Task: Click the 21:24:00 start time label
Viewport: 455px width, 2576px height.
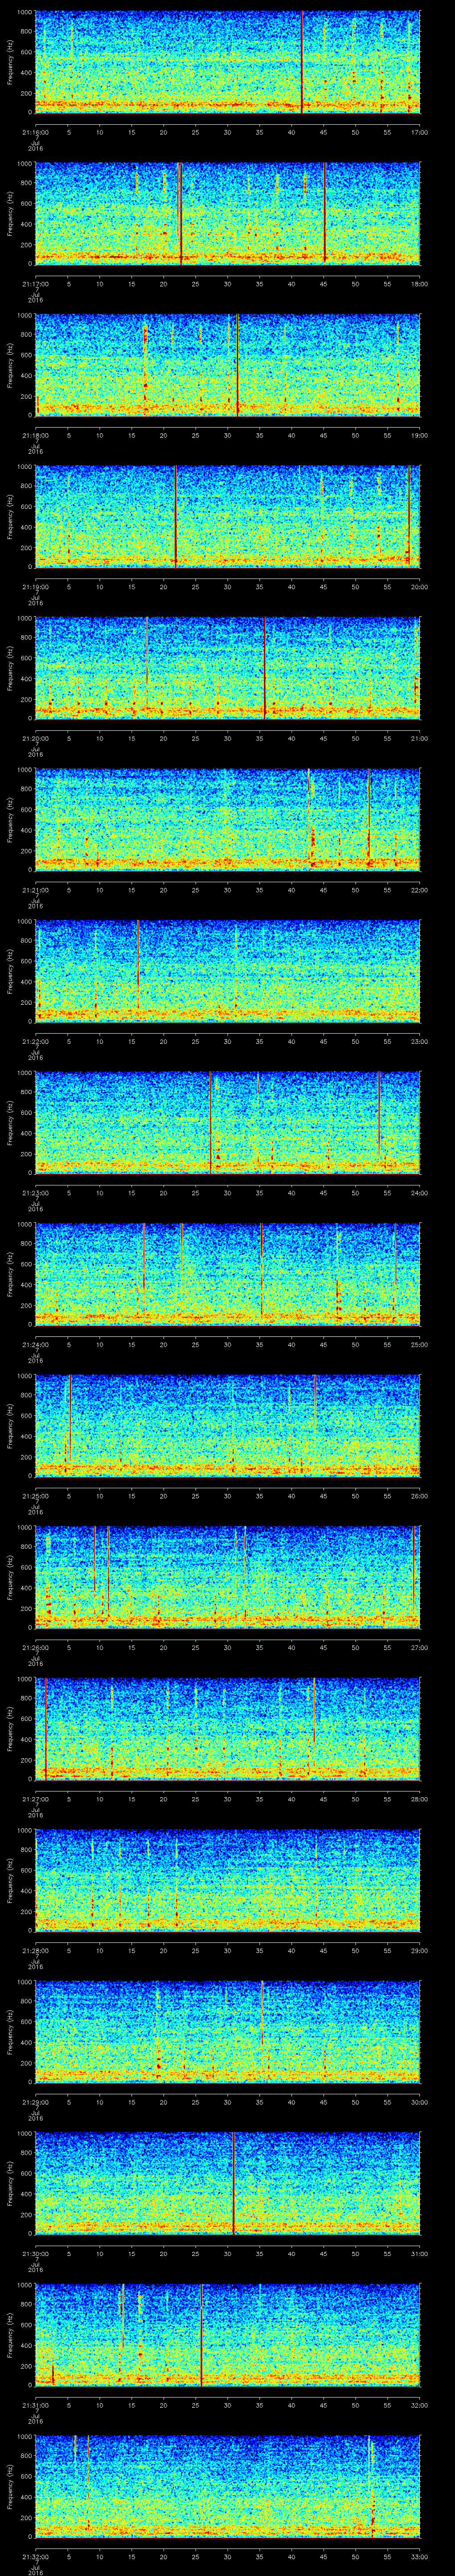Action: [x=35, y=1345]
